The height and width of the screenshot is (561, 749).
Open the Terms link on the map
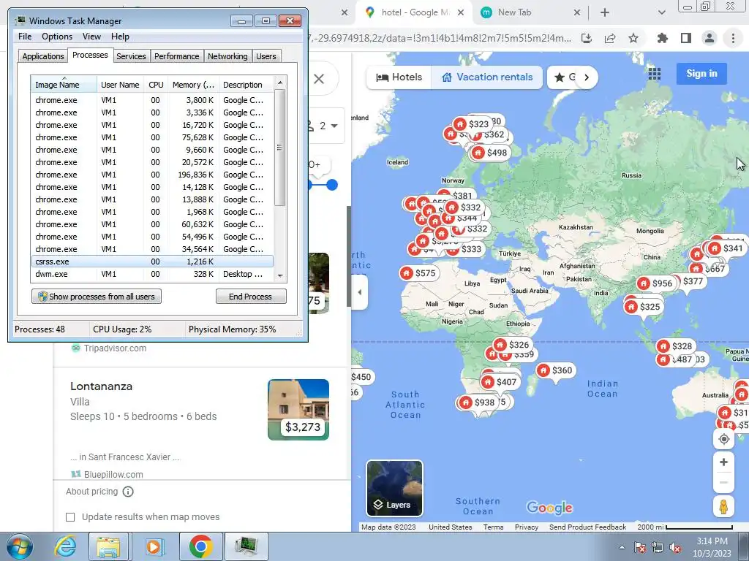493,527
